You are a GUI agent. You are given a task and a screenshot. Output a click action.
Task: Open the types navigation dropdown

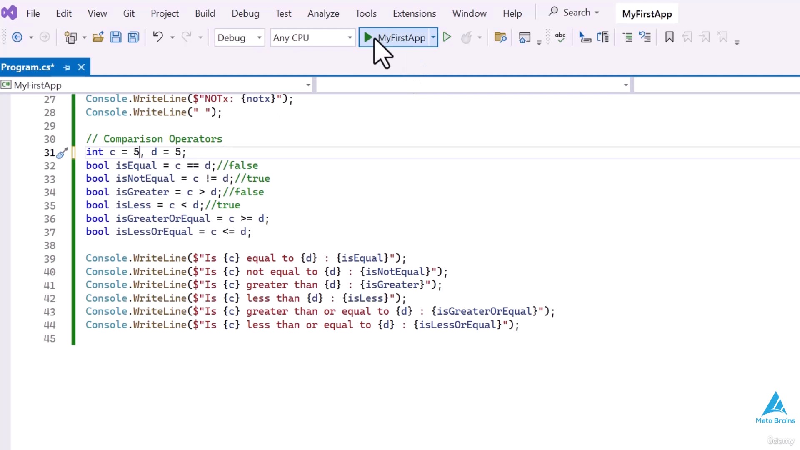coord(473,85)
